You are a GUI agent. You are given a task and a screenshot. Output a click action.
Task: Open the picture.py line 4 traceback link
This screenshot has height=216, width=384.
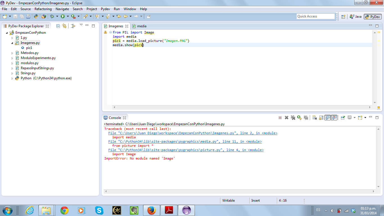186,150
